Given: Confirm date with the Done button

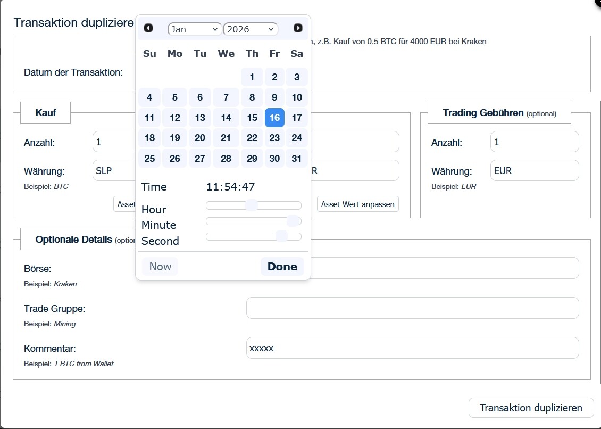Looking at the screenshot, I should click(282, 267).
